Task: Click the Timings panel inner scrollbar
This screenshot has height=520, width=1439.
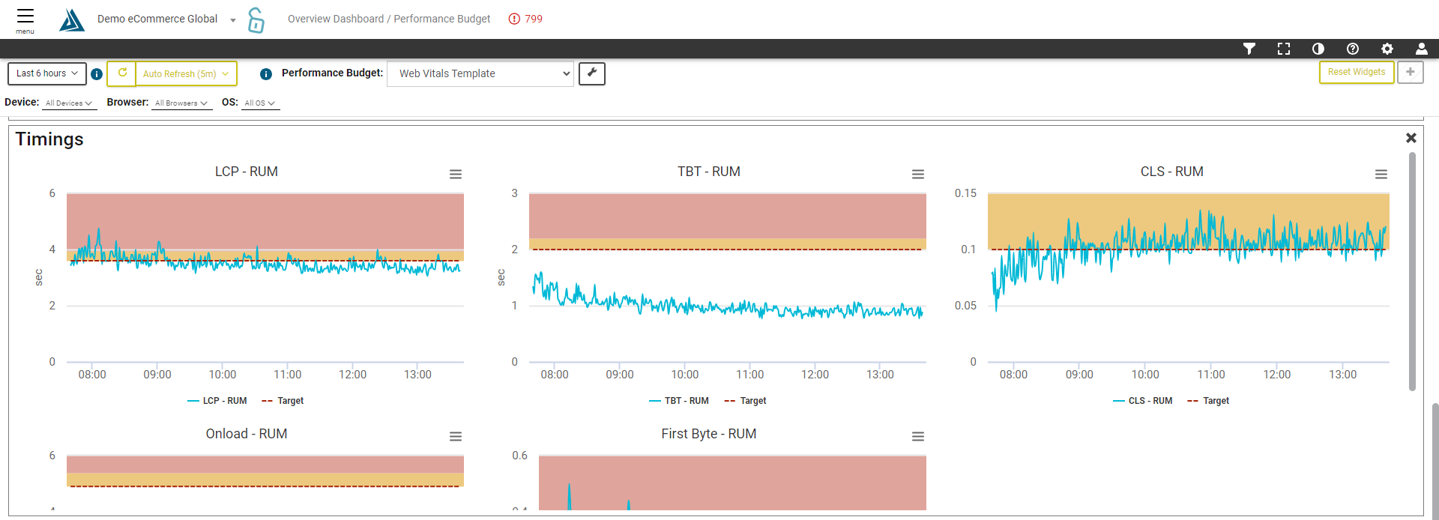Action: pyautogui.click(x=1413, y=272)
